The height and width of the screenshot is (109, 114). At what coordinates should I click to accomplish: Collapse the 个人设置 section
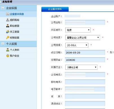(x=3, y=44)
